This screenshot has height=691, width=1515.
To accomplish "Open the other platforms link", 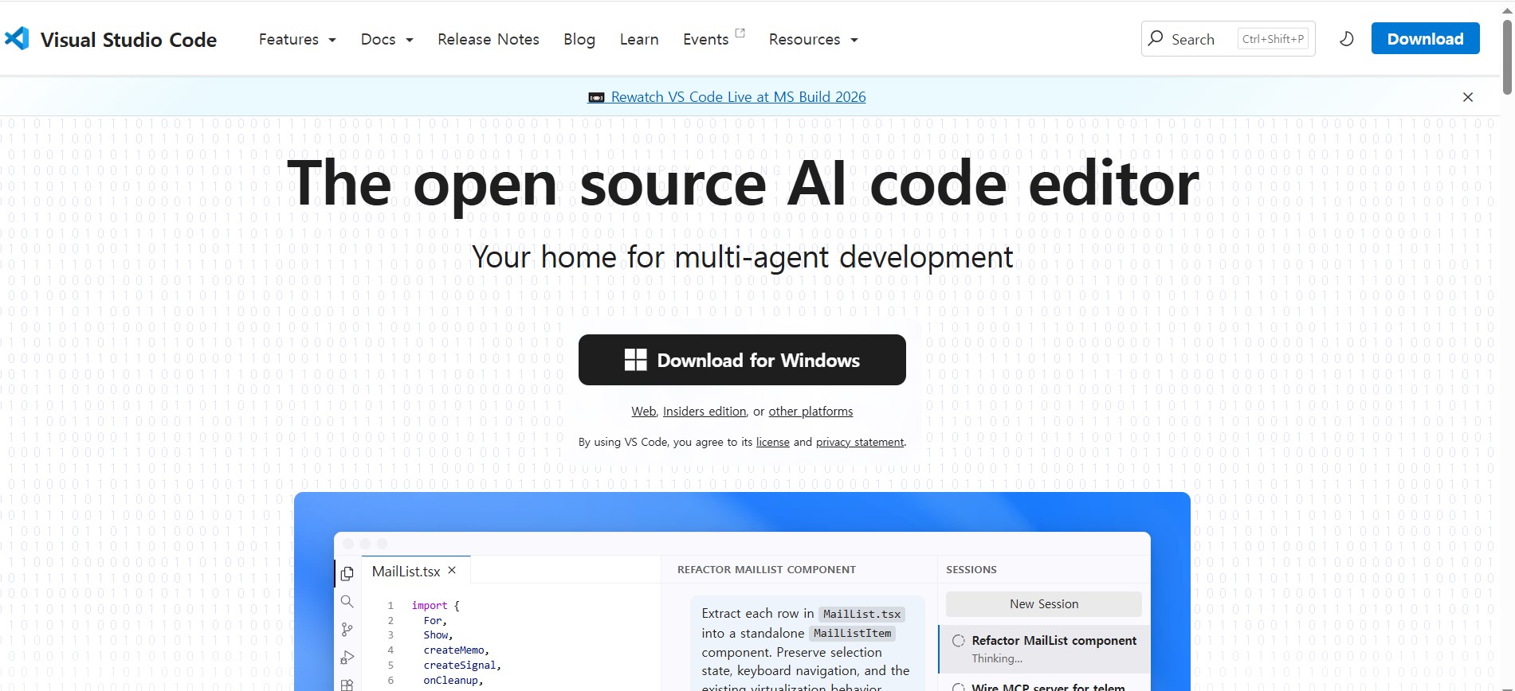I will tap(810, 412).
